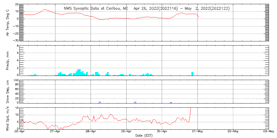Select the 03-May date tick label
Viewport: 277px width, 138px height.
[268, 132]
